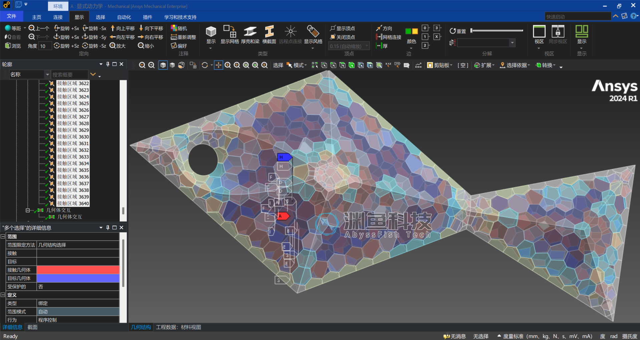Image resolution: width=640 pixels, height=340 pixels.
Task: Collapse the 范围 section in details
Action: coord(3,237)
